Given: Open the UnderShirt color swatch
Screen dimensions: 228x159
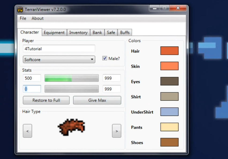Looking at the screenshot, I should tap(169, 112).
